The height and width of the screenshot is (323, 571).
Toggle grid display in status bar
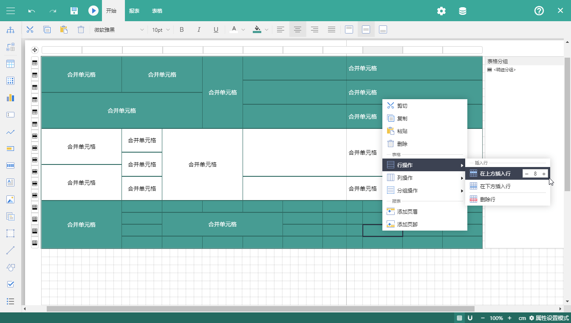(459, 318)
